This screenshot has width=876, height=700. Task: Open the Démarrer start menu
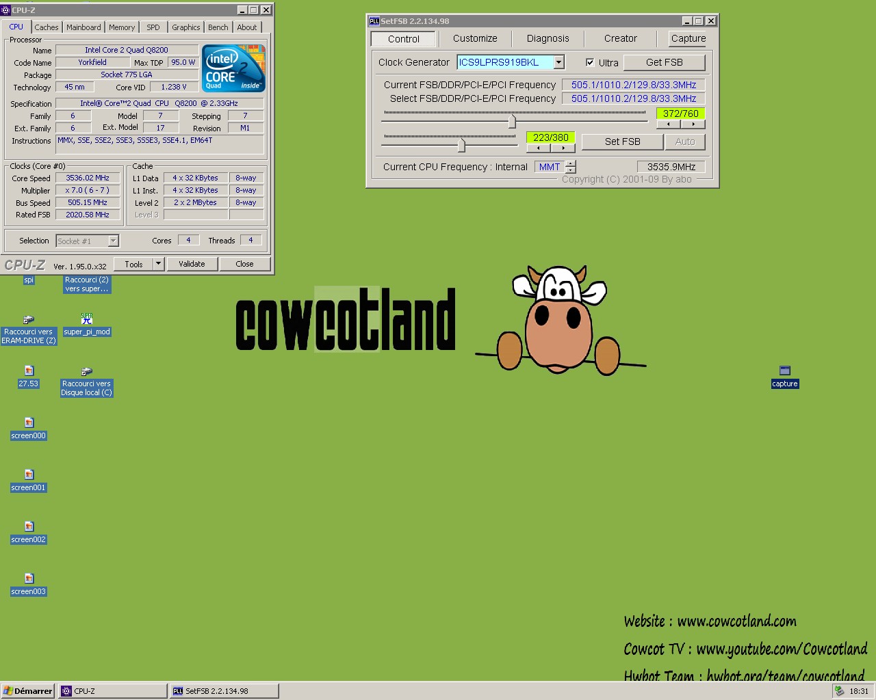coord(27,691)
